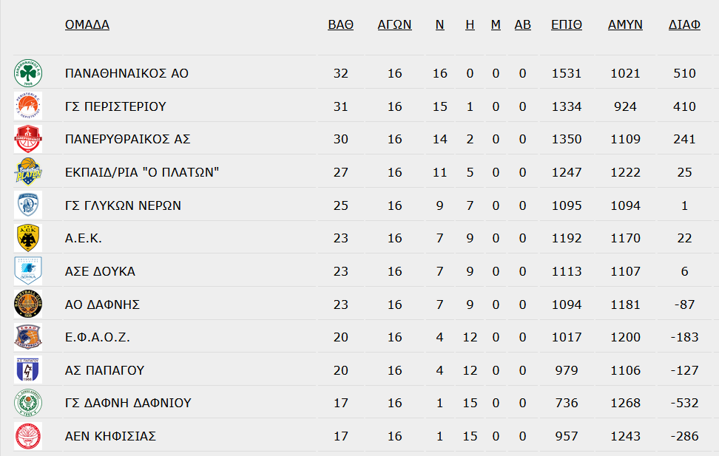
Task: Sort by ΑΓΩΝ games column header
Action: pyautogui.click(x=394, y=24)
